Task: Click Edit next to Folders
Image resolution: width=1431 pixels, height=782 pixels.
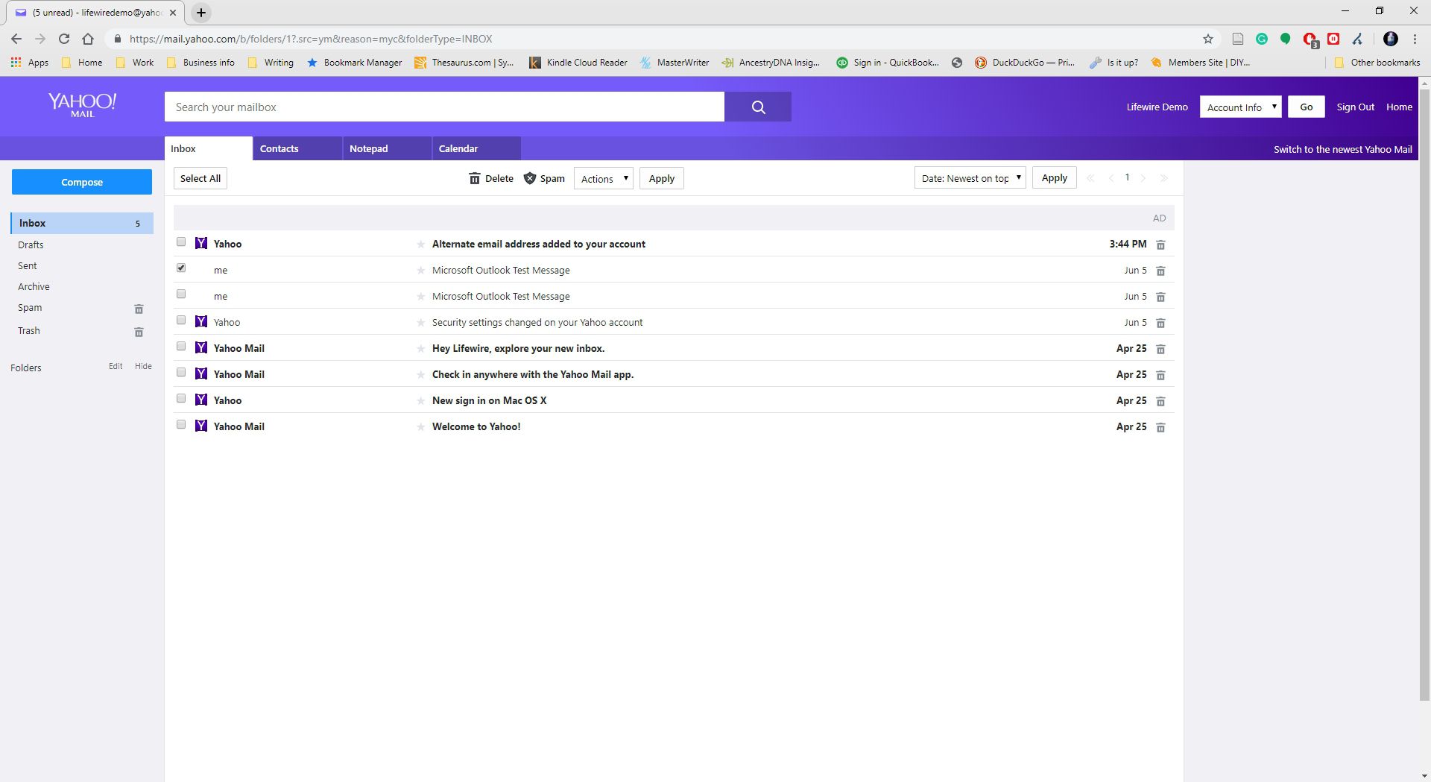Action: pos(116,366)
